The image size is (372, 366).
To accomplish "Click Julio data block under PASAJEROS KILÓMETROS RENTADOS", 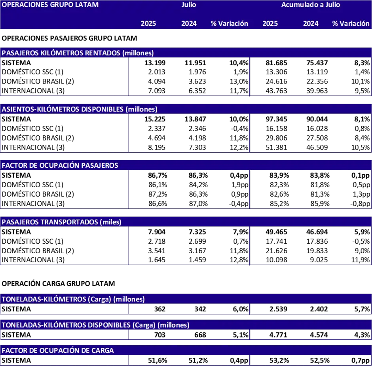I will point(189,76).
